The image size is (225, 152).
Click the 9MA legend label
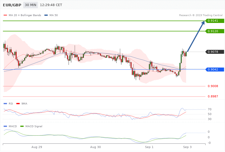[24, 103]
